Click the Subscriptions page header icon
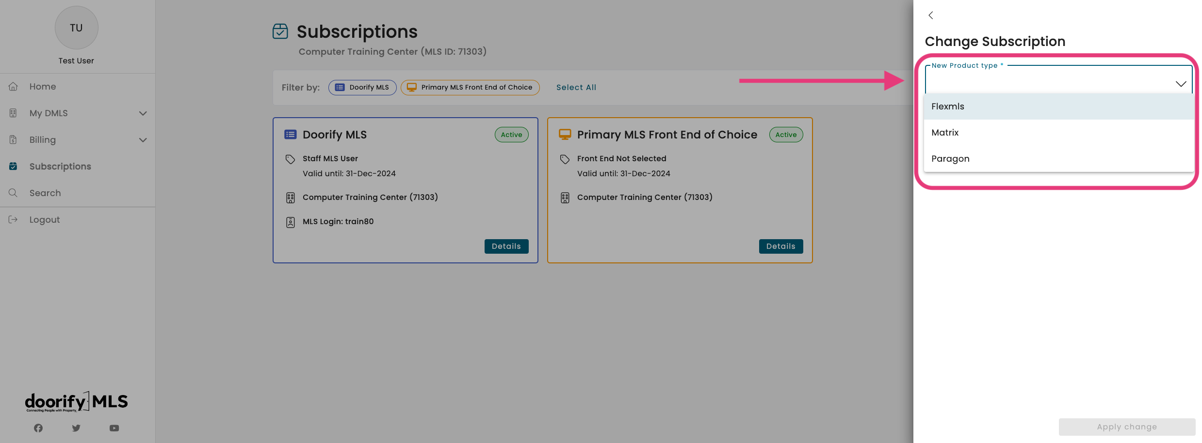This screenshot has width=1202, height=443. coord(280,31)
